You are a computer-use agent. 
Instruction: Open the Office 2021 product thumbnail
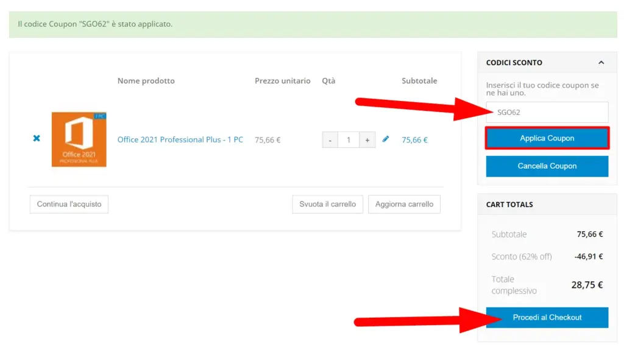pos(79,139)
